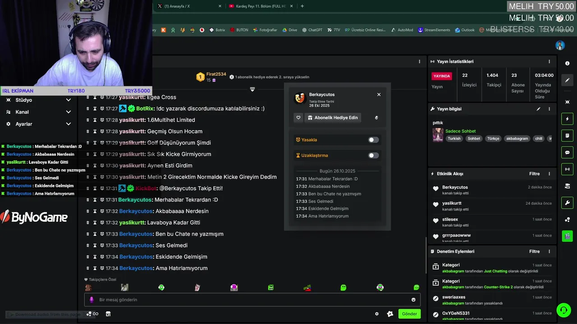Open the emoji picker in message box
577x324 pixels.
413,300
